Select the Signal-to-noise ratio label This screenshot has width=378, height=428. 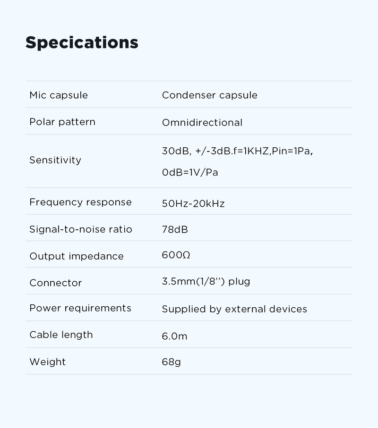[x=81, y=229]
